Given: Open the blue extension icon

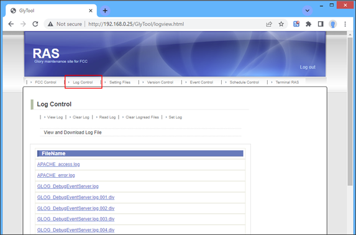Looking at the screenshot, I should click(296, 24).
